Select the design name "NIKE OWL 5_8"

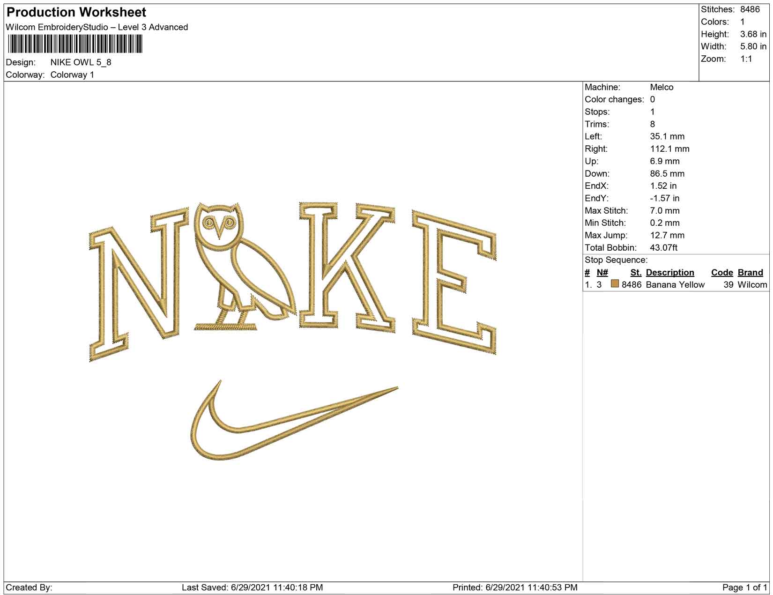click(81, 62)
